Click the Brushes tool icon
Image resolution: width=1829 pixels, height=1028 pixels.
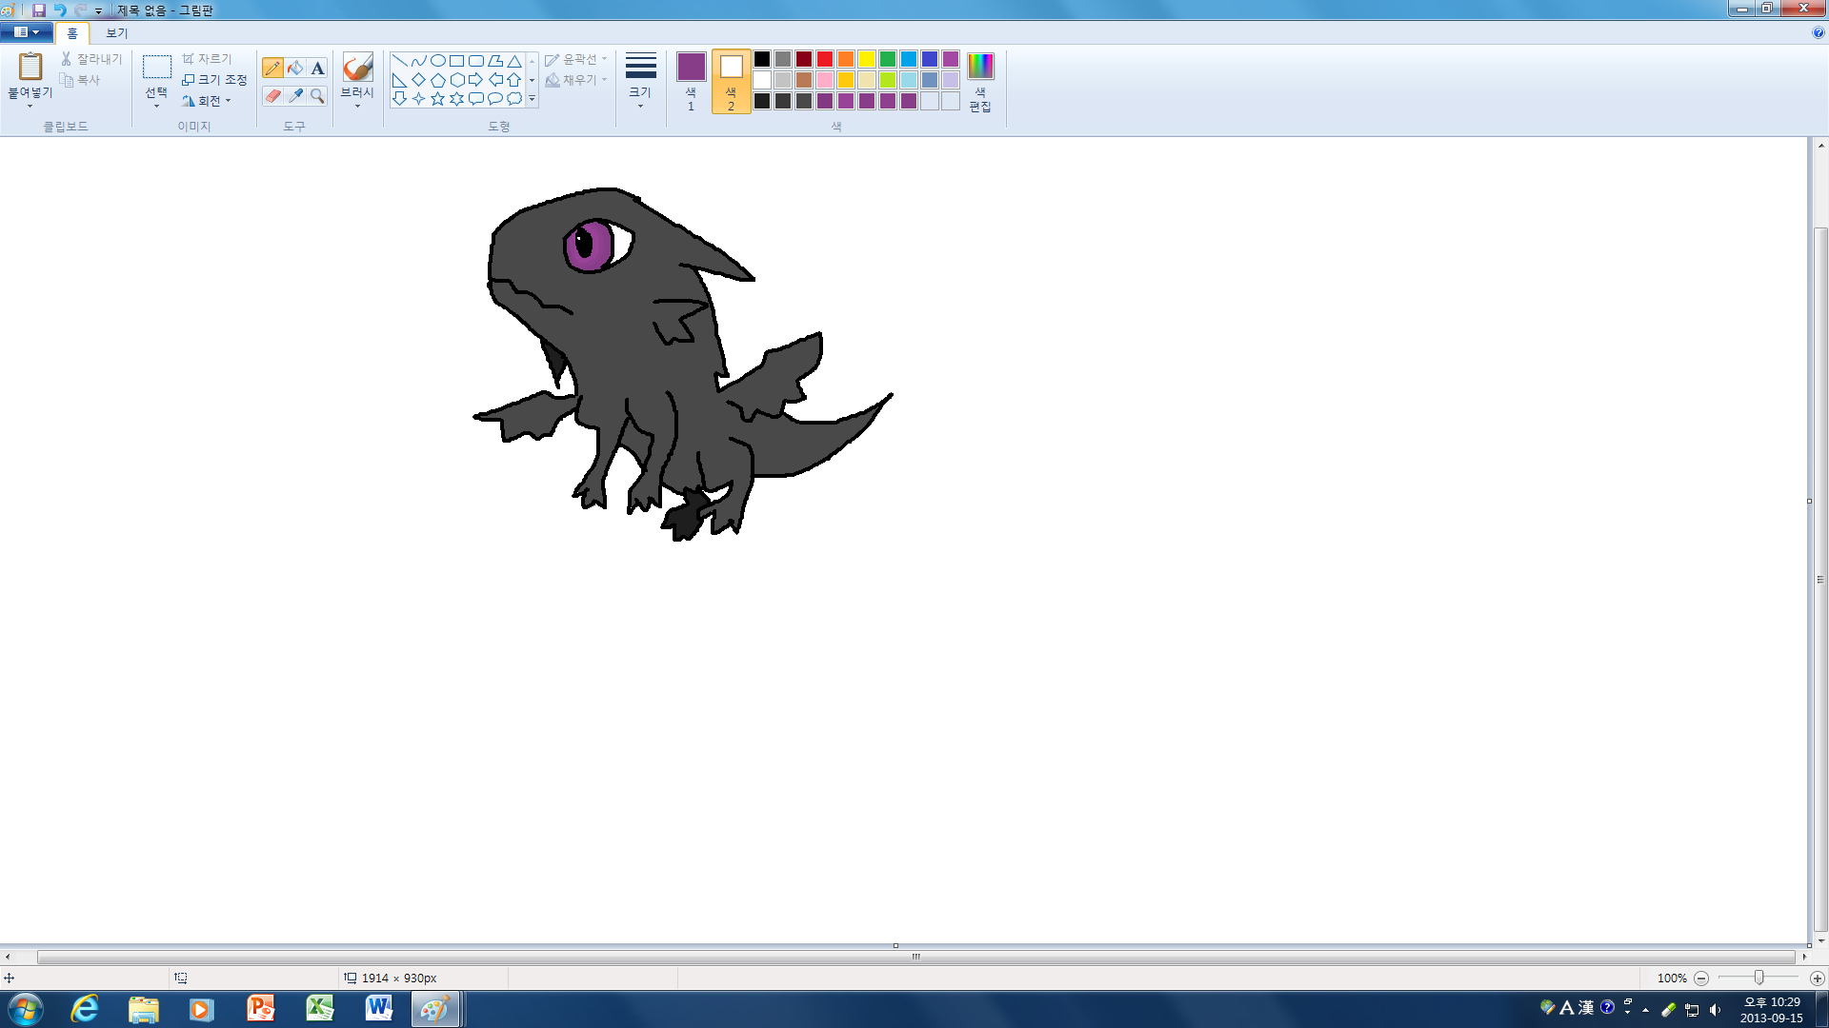[x=357, y=68]
